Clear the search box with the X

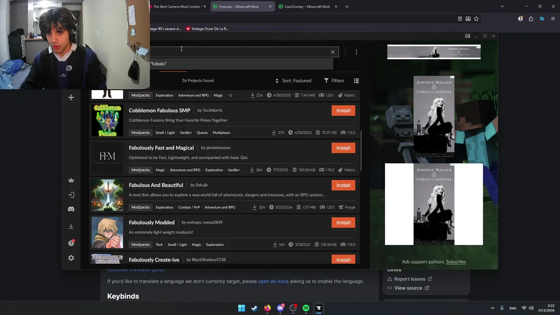point(332,52)
